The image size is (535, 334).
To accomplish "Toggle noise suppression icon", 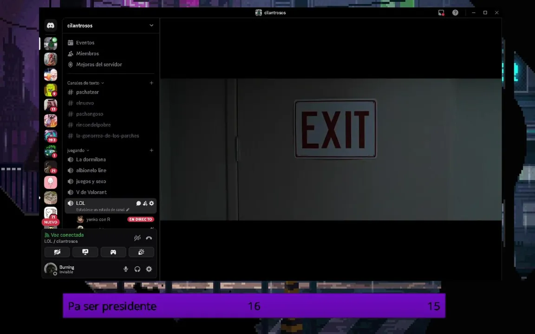I will coord(137,238).
